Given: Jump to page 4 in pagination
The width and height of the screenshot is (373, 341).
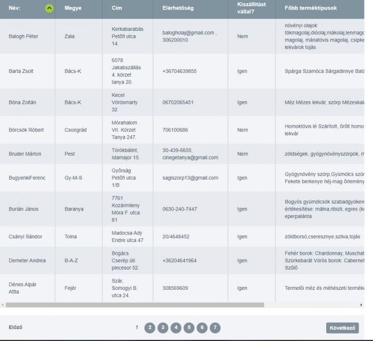Looking at the screenshot, I should click(x=176, y=328).
